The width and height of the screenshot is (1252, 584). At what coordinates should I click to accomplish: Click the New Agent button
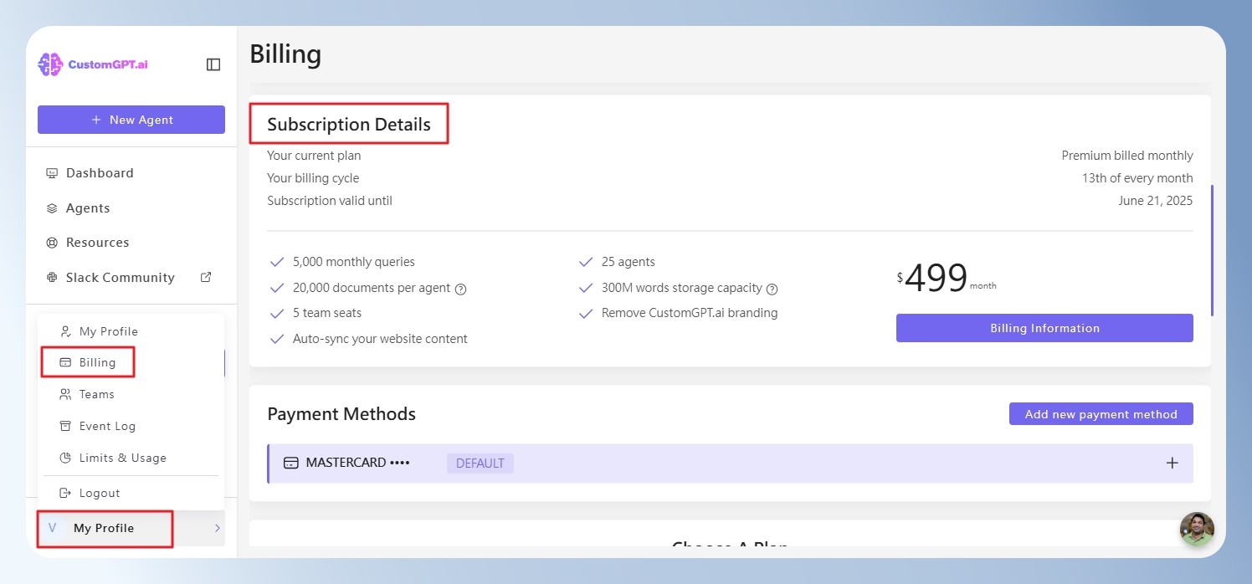pos(131,120)
